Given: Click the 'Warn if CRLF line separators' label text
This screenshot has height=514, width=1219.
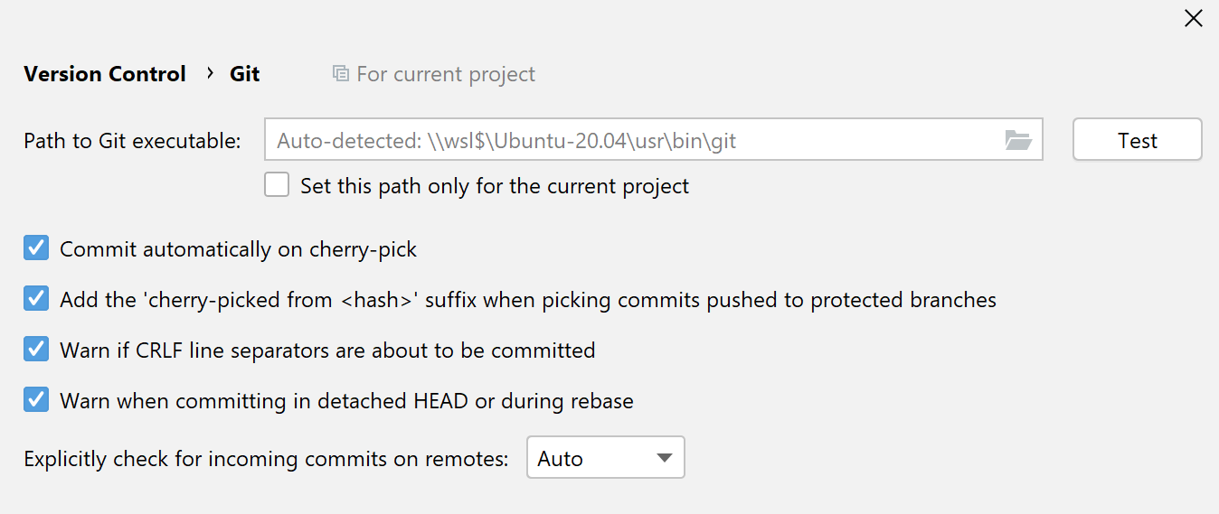Looking at the screenshot, I should [327, 350].
